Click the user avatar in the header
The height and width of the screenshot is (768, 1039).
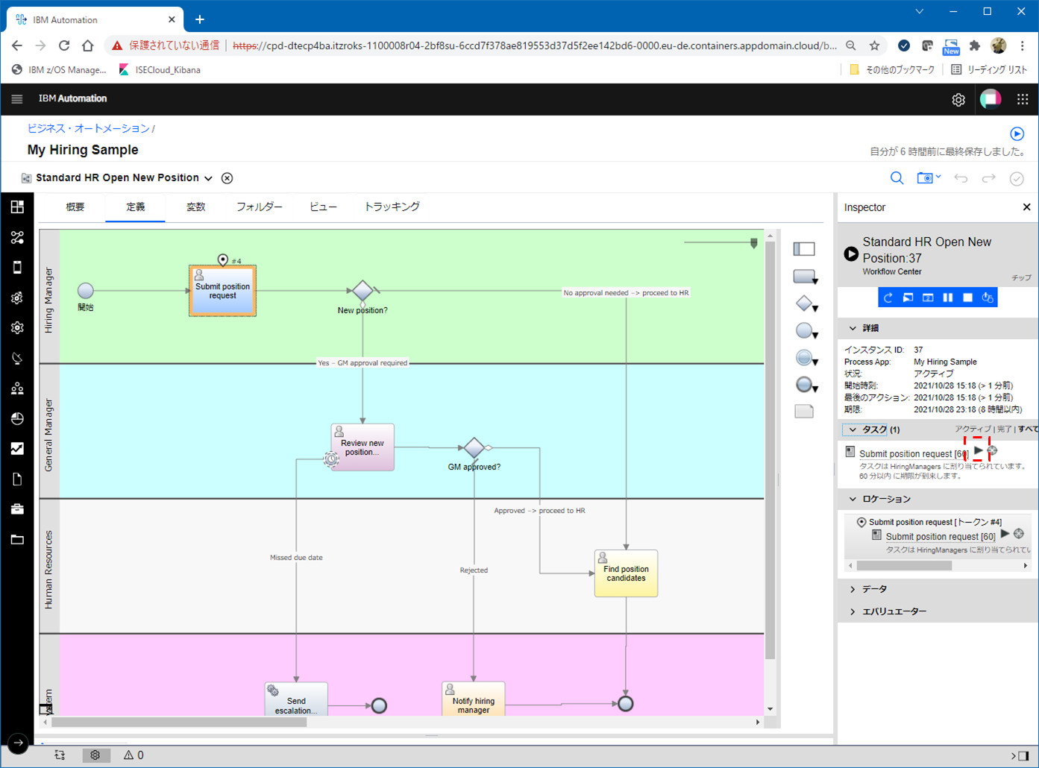[x=991, y=99]
